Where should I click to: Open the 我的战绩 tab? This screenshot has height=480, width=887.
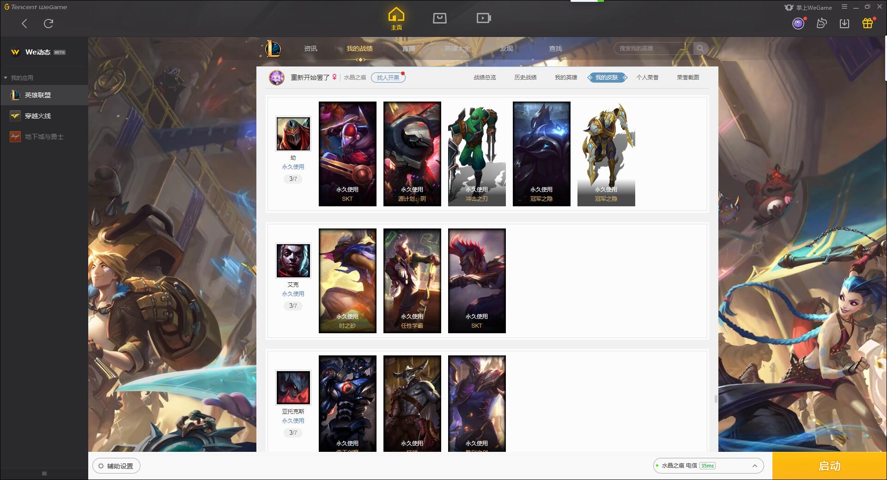(x=359, y=48)
